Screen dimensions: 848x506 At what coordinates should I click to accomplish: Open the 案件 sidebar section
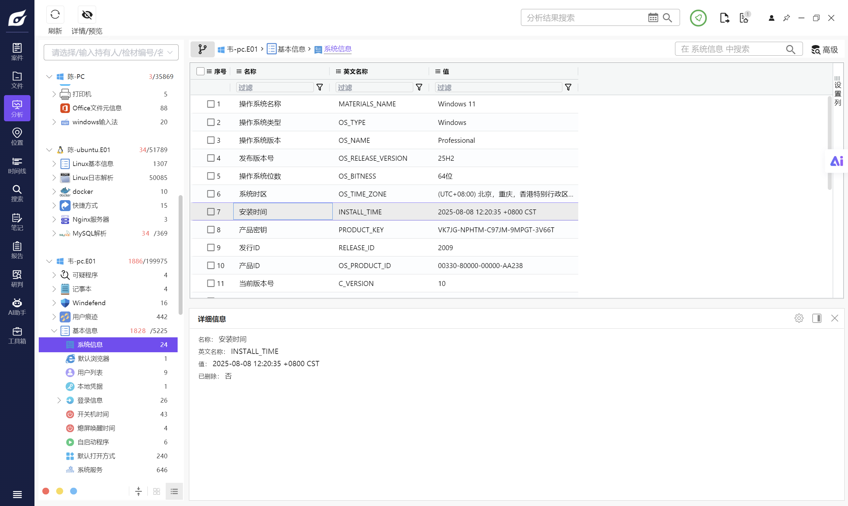pos(17,52)
